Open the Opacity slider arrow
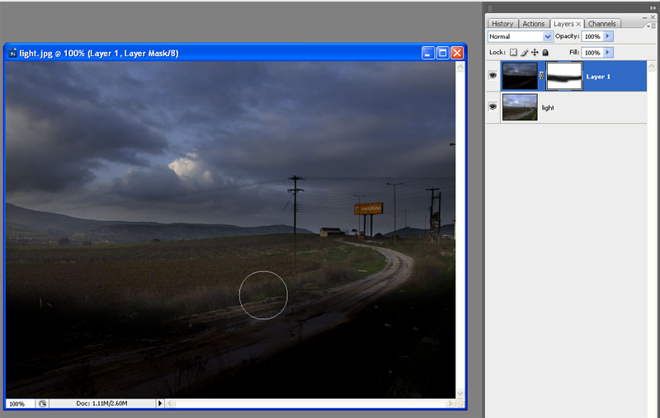660x418 pixels. tap(608, 36)
